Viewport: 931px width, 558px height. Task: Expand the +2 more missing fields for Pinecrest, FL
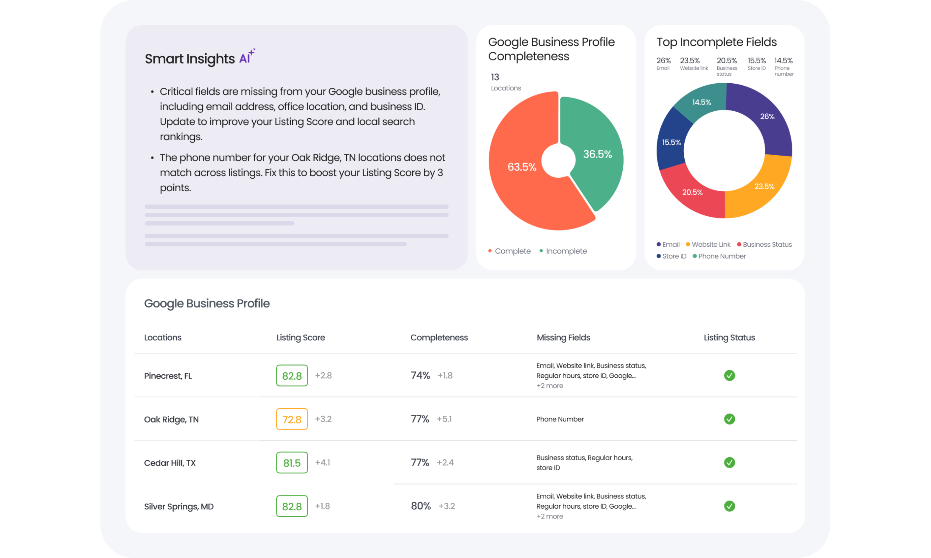pos(549,385)
